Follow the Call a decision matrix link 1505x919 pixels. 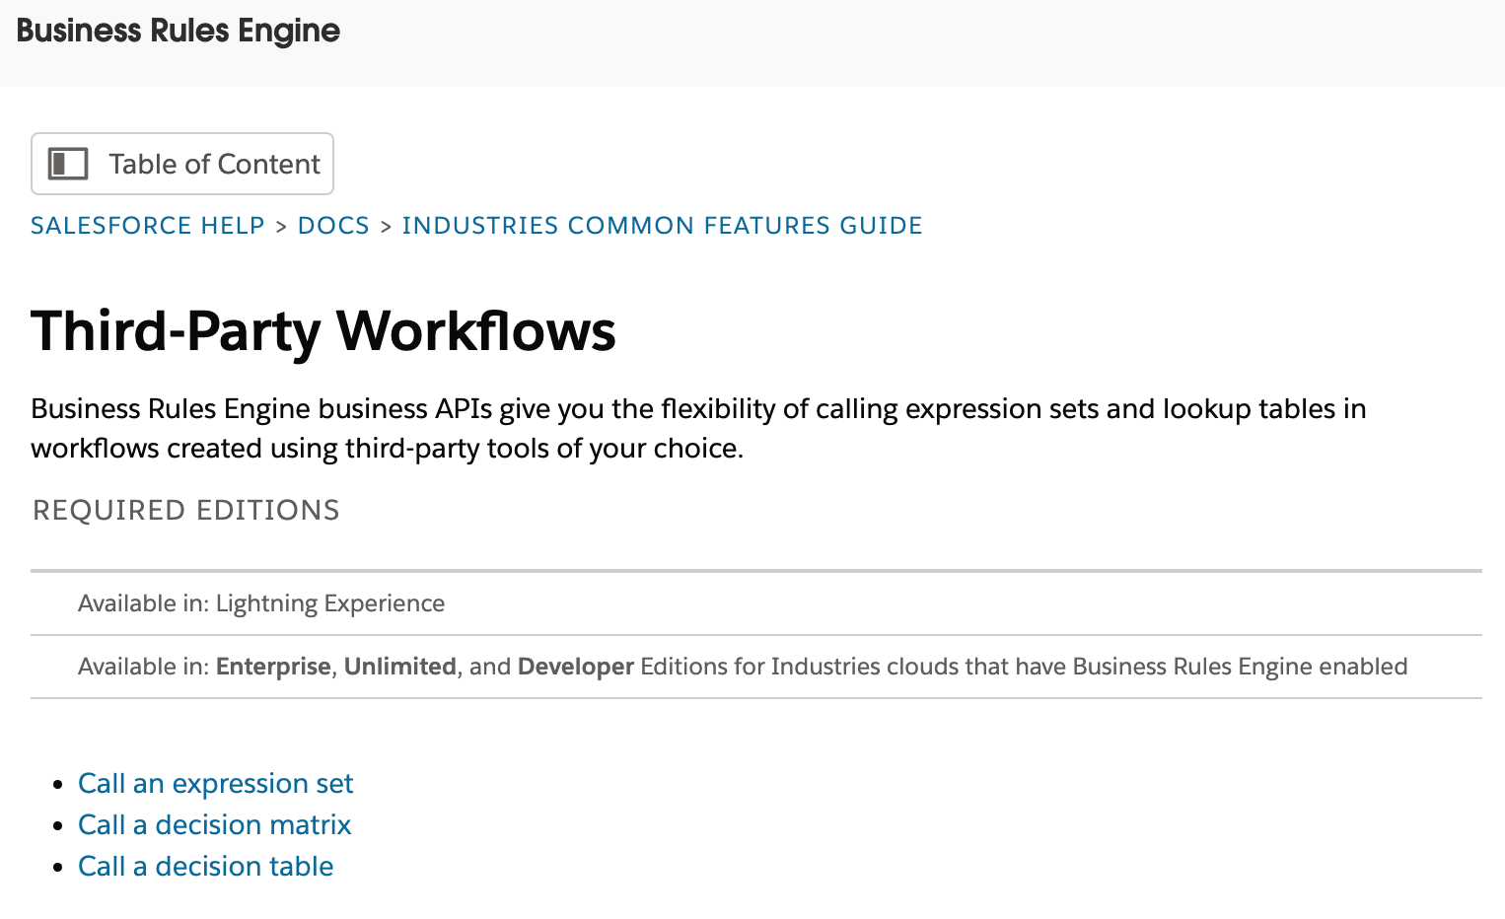click(214, 824)
